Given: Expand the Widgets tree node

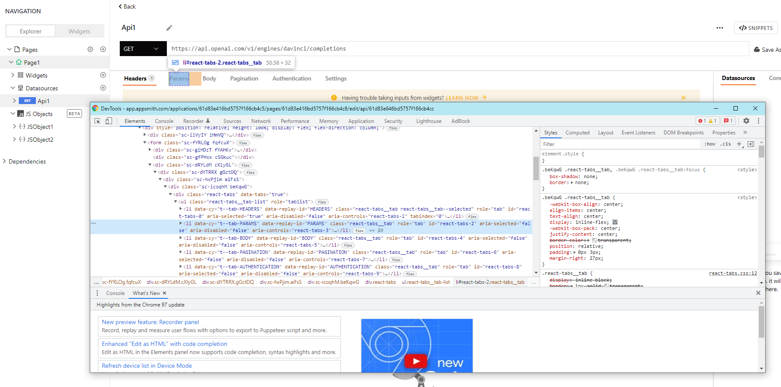Looking at the screenshot, I should tap(13, 75).
